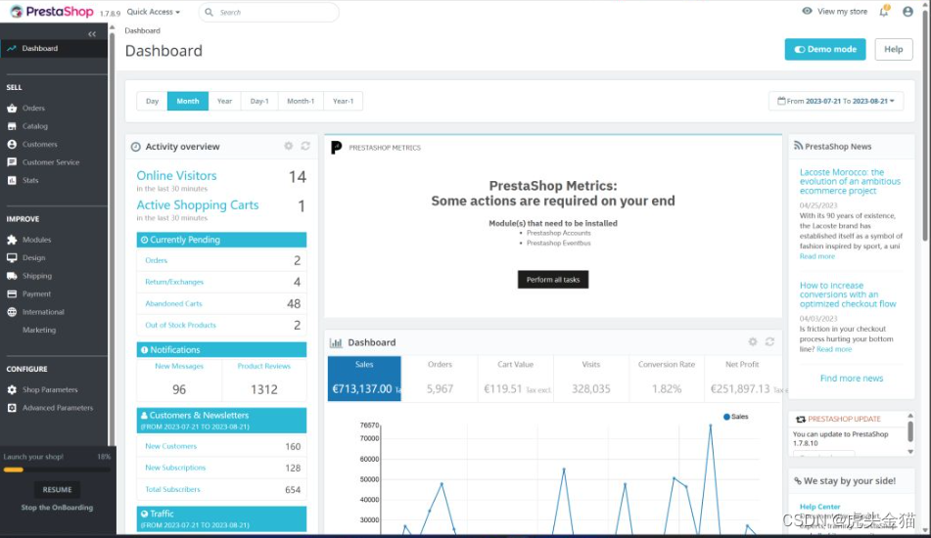931x538 pixels.
Task: Open International globe icon in sidebar
Action: click(x=12, y=312)
